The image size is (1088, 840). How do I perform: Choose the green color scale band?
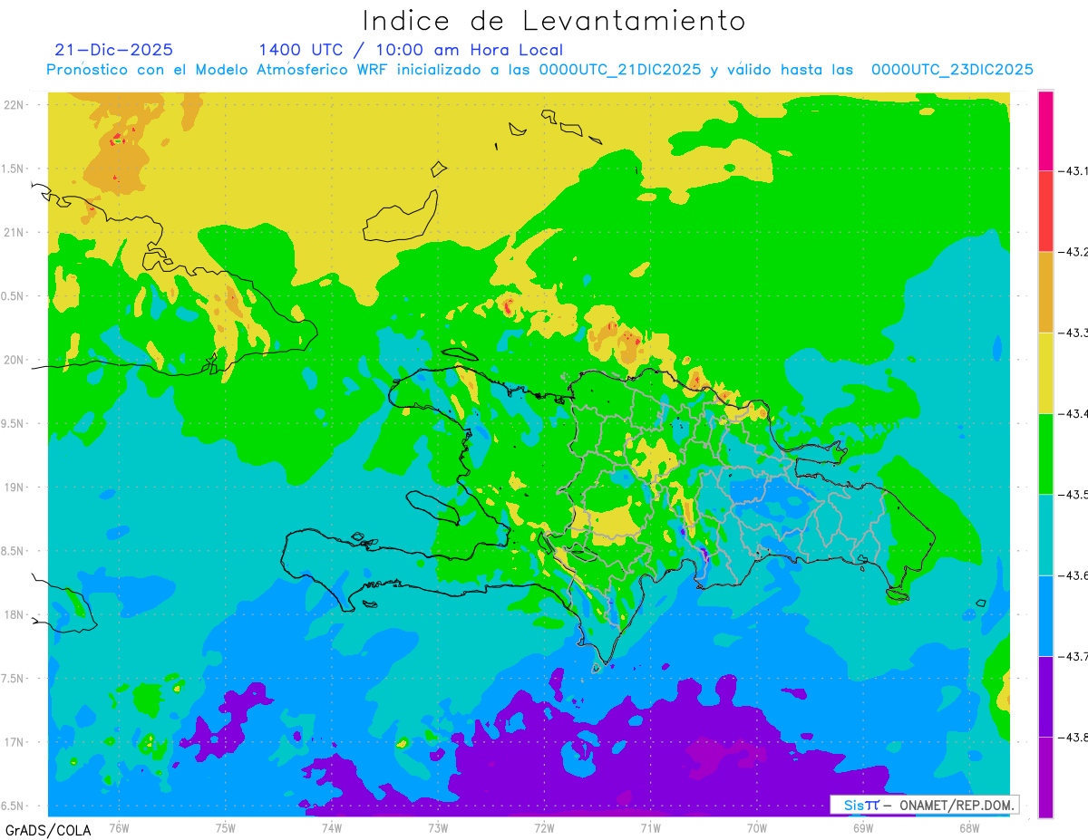pos(1045,453)
